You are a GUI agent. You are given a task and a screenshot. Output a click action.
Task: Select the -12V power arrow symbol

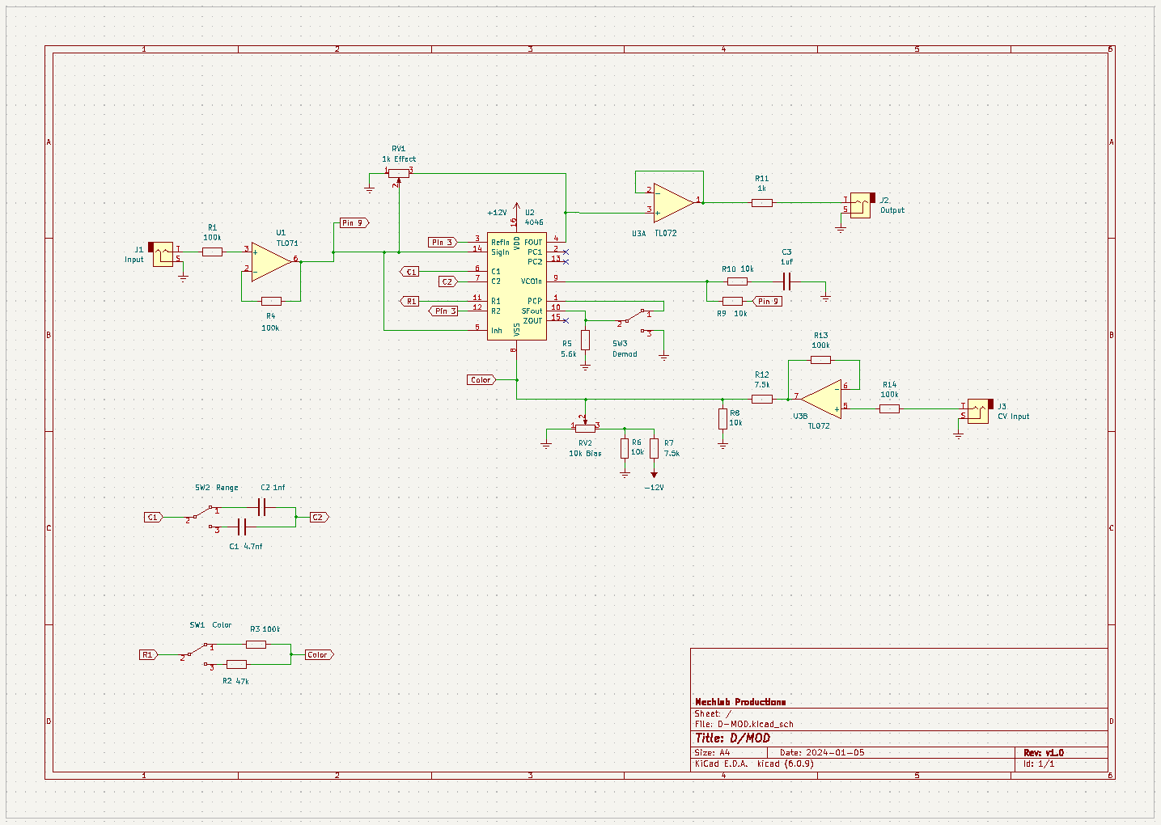[x=654, y=474]
